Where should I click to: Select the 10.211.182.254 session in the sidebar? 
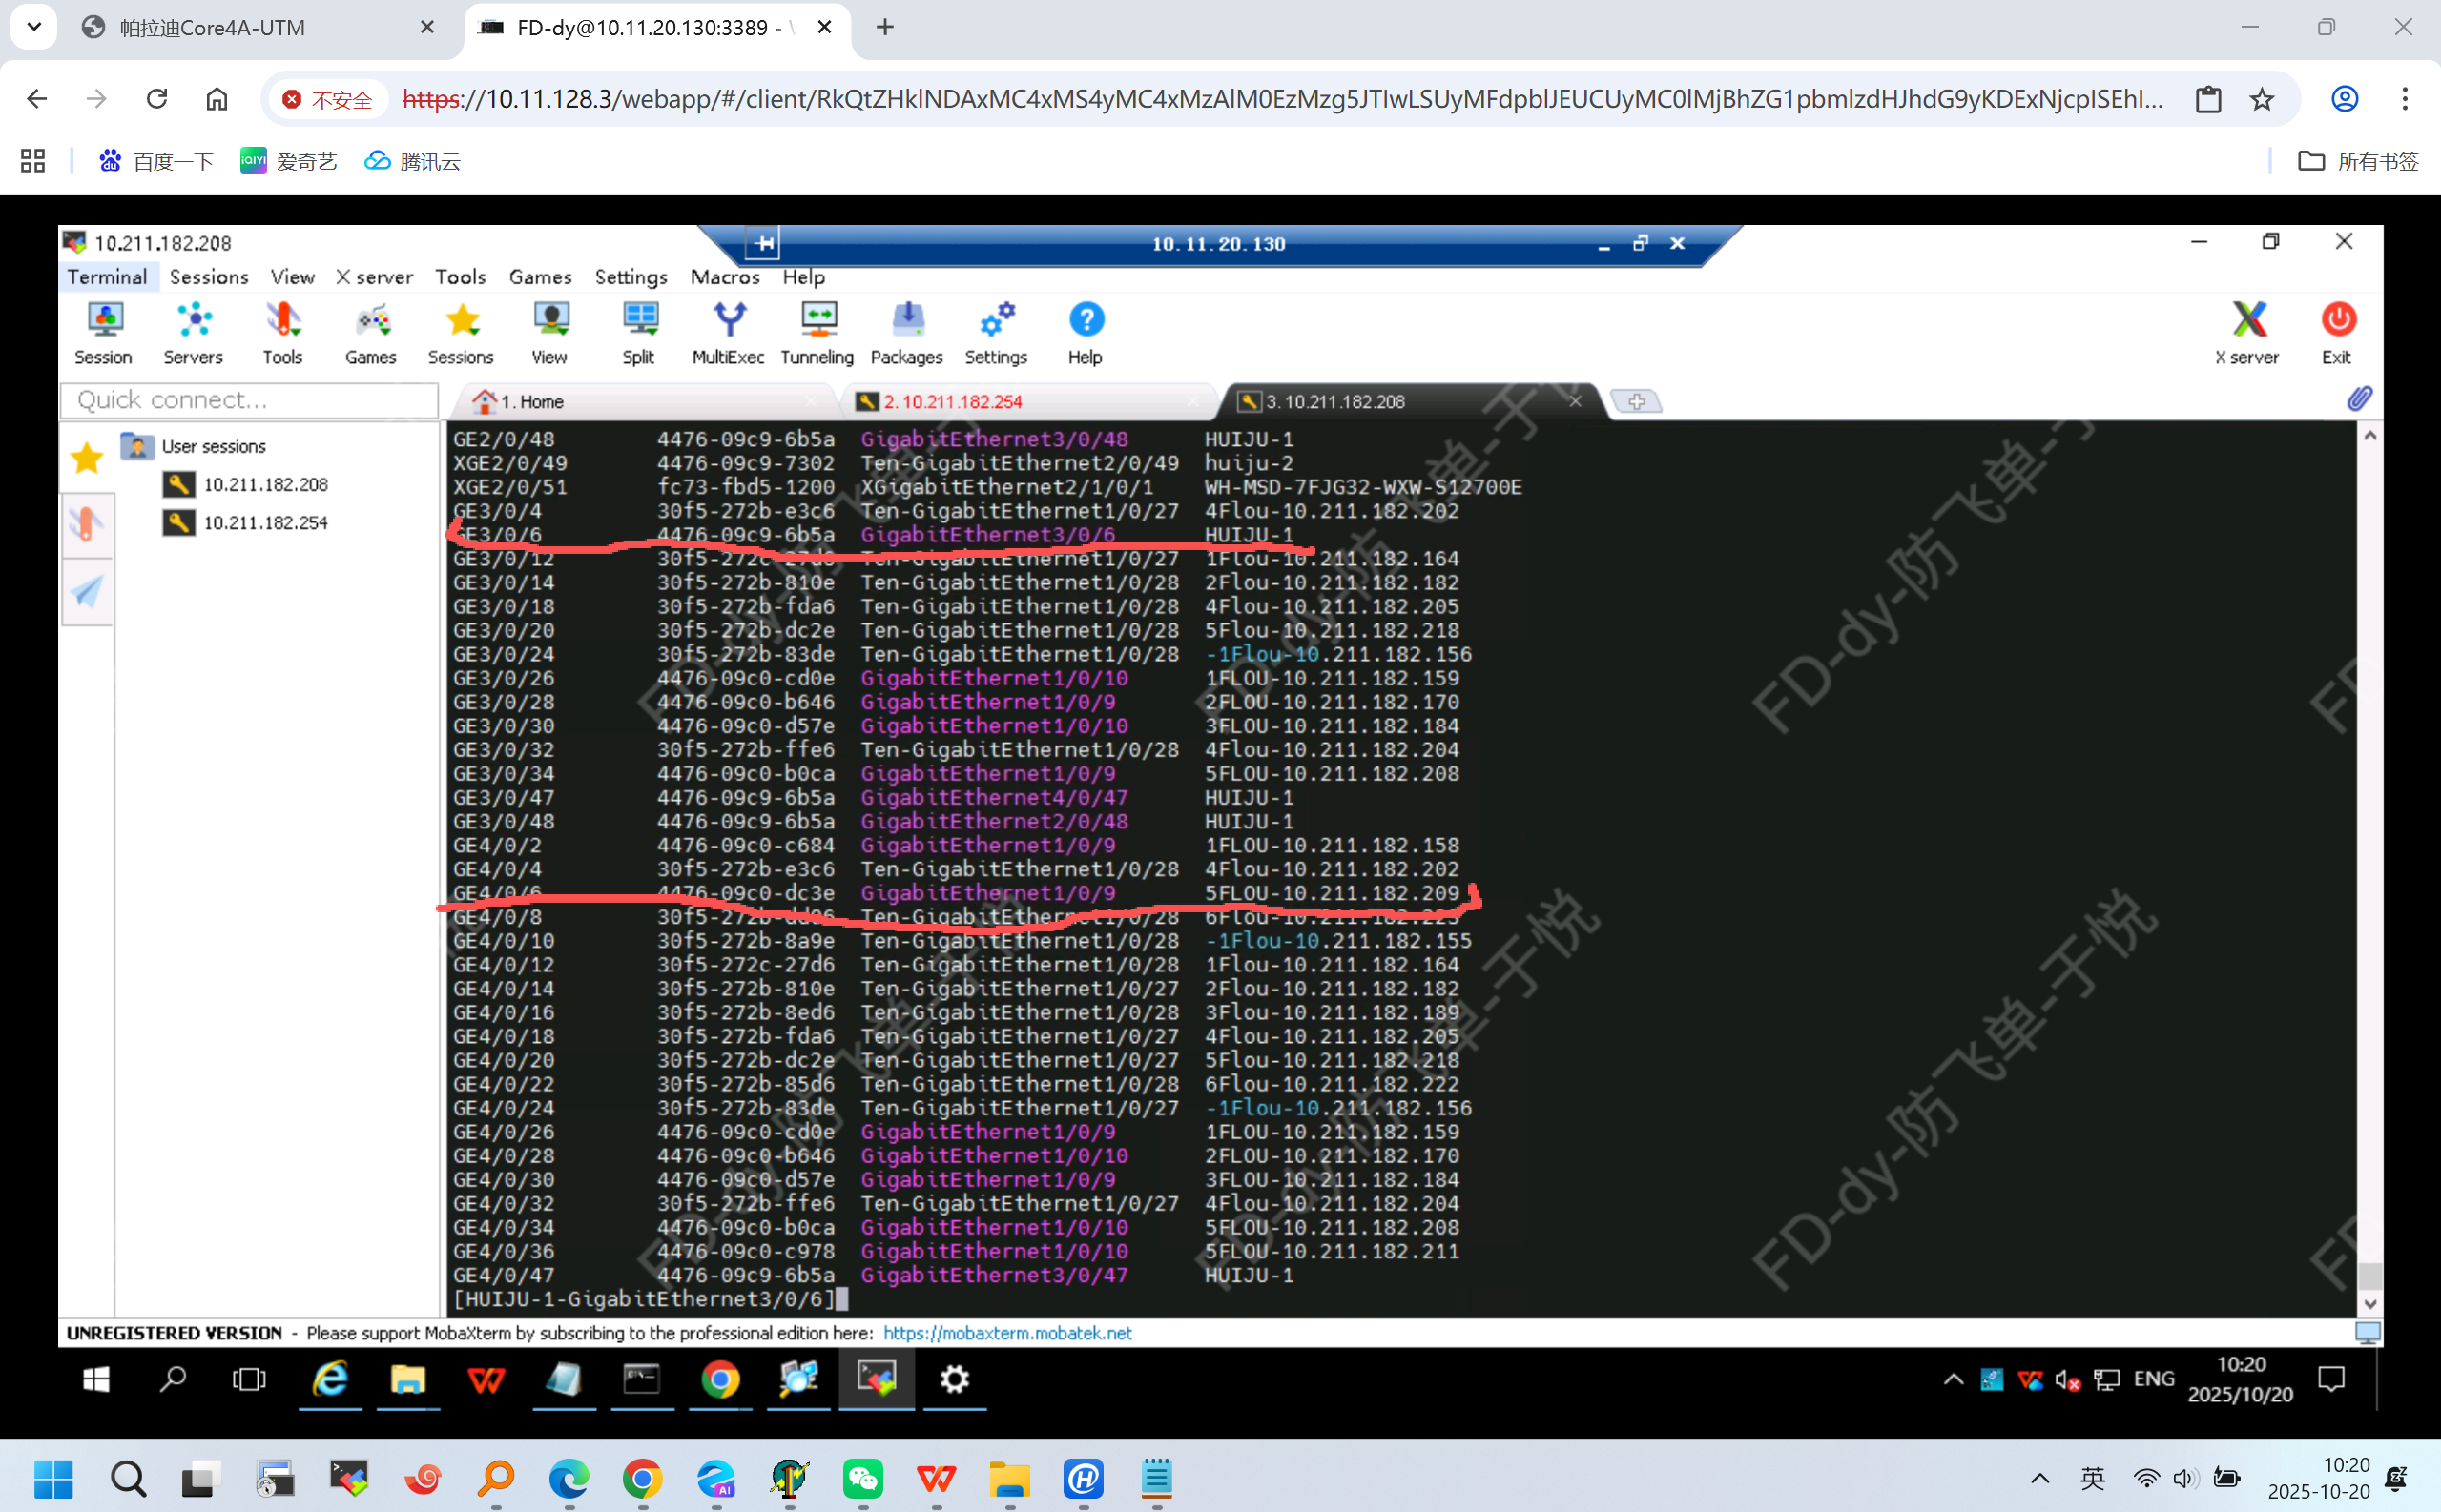tap(265, 523)
